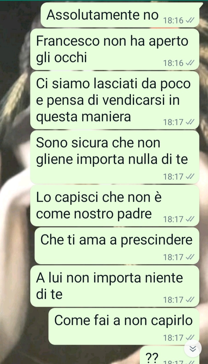The height and width of the screenshot is (364, 208).
Task: Select 'A lui non importa niente di te' message
Action: coord(115,286)
